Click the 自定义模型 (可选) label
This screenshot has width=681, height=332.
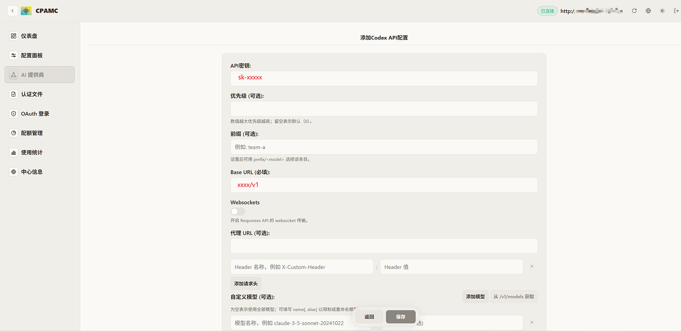point(252,297)
